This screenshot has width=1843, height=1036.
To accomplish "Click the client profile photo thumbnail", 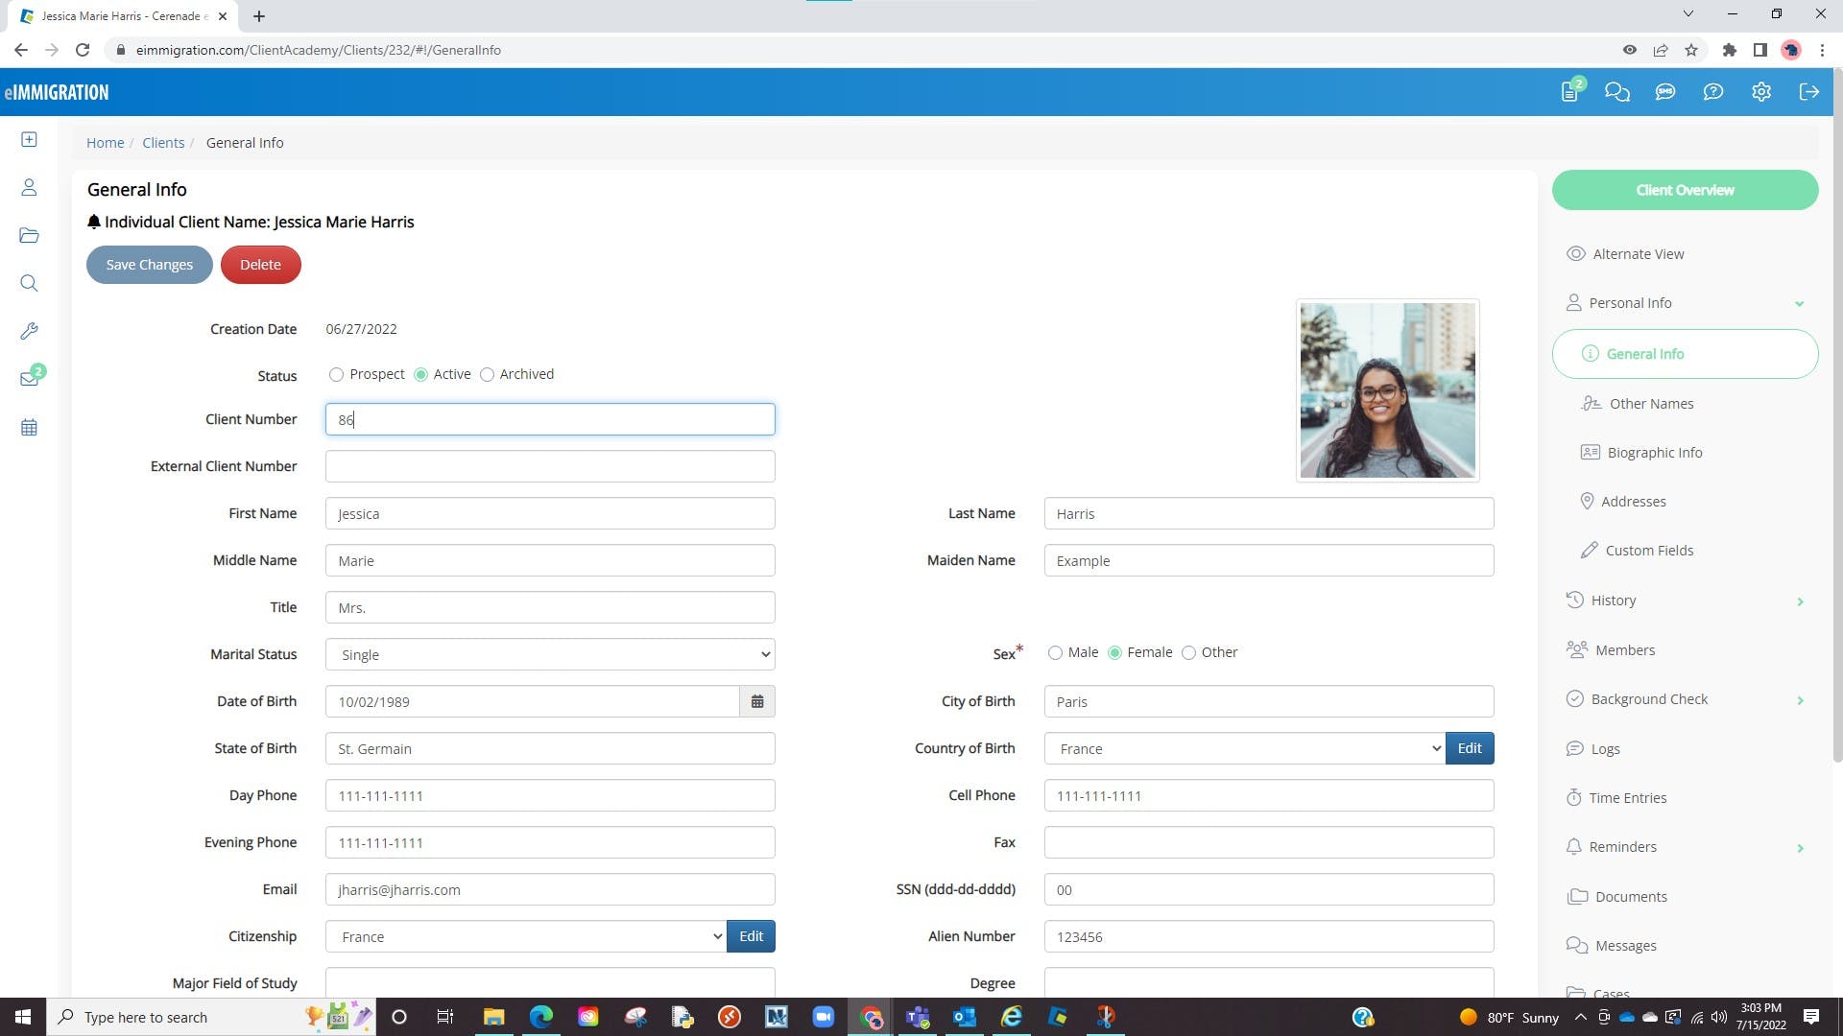I will point(1387,390).
